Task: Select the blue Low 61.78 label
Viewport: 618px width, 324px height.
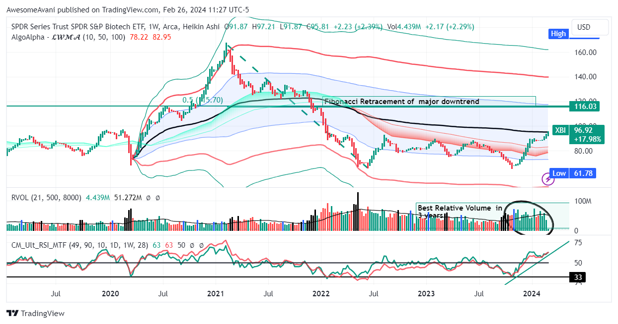Action: (x=574, y=173)
